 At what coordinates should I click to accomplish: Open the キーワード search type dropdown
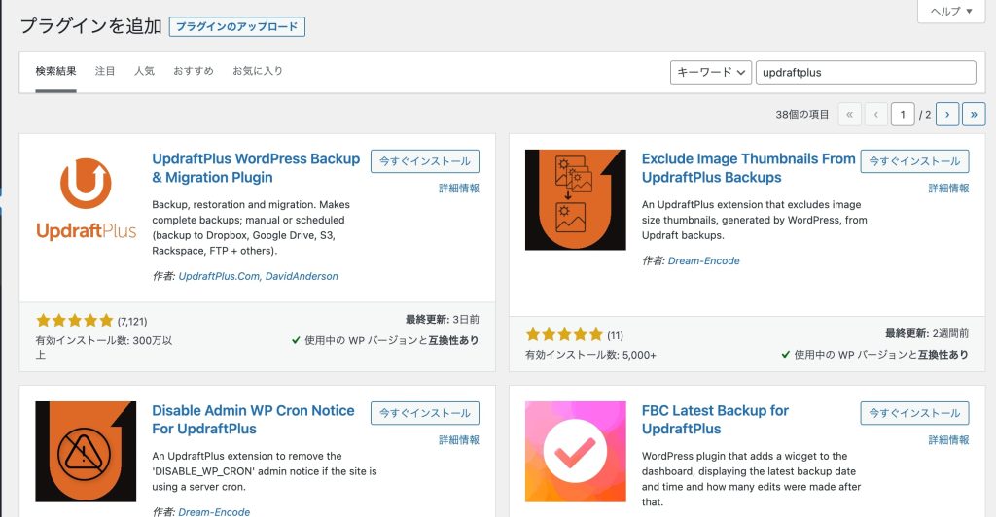[711, 72]
